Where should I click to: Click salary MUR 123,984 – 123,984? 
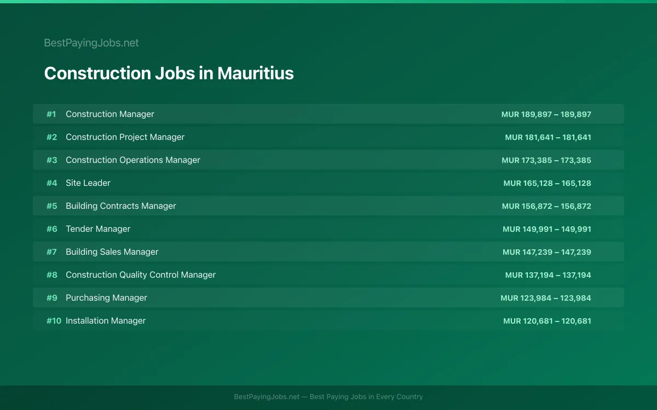pos(546,298)
